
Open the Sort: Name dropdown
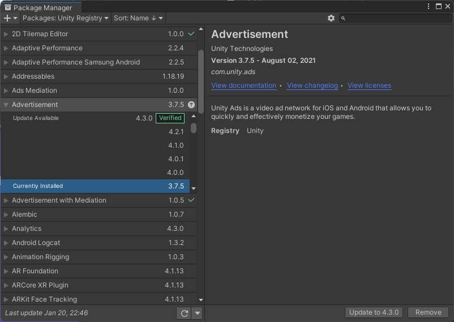click(138, 18)
